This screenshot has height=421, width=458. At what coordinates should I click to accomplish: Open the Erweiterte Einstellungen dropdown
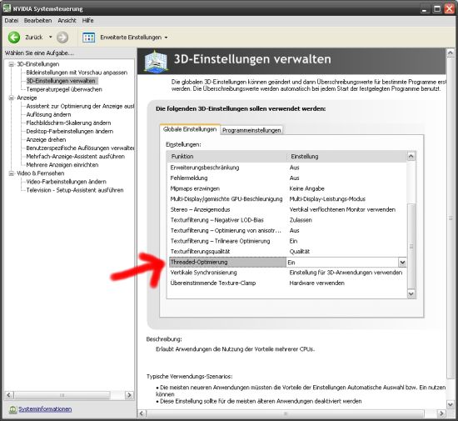point(166,38)
